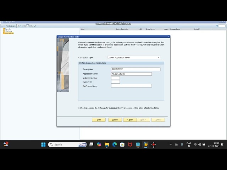Click the System ID input field
The height and width of the screenshot is (170, 227).
tap(115, 82)
